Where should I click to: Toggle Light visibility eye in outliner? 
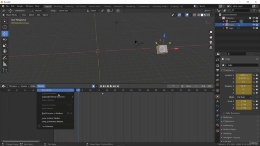point(253,28)
